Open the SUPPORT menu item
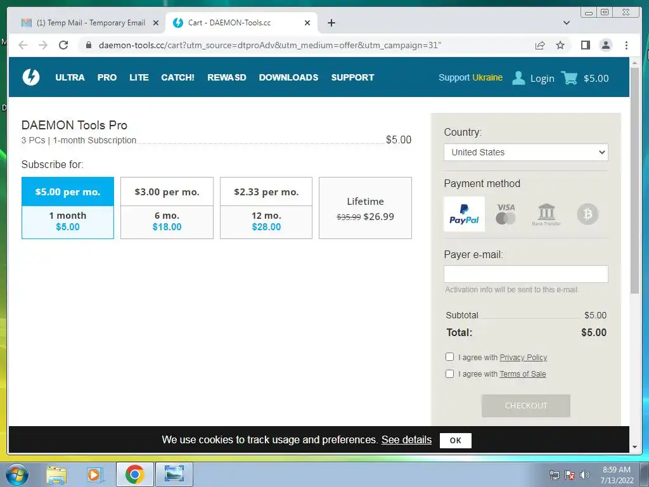The image size is (649, 487). (x=352, y=77)
